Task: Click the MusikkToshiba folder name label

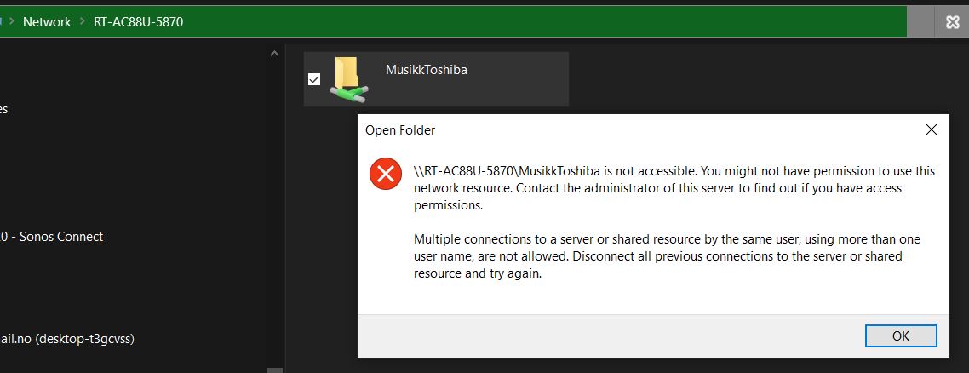Action: click(426, 70)
